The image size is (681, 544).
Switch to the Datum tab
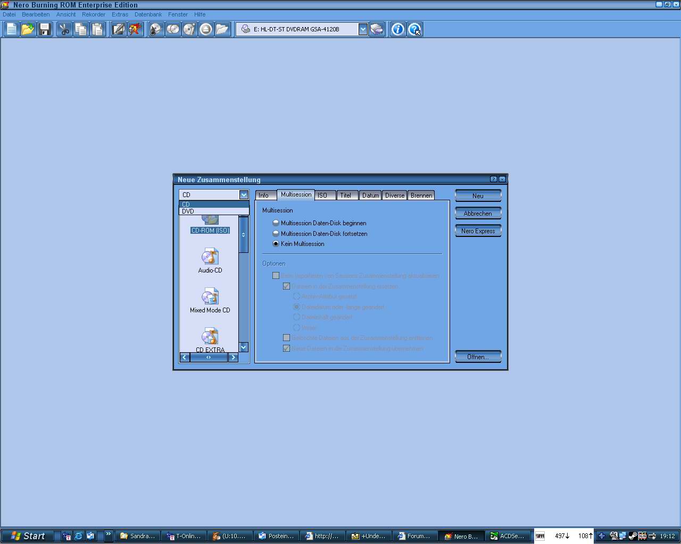pos(371,195)
